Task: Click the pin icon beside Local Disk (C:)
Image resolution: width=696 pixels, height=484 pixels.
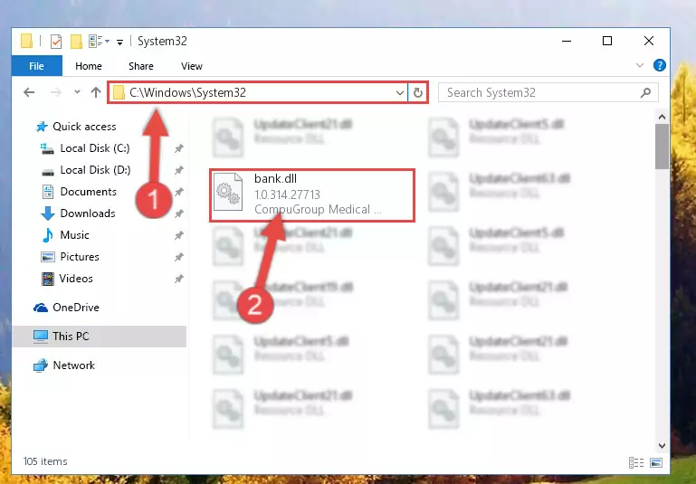Action: coord(179,148)
